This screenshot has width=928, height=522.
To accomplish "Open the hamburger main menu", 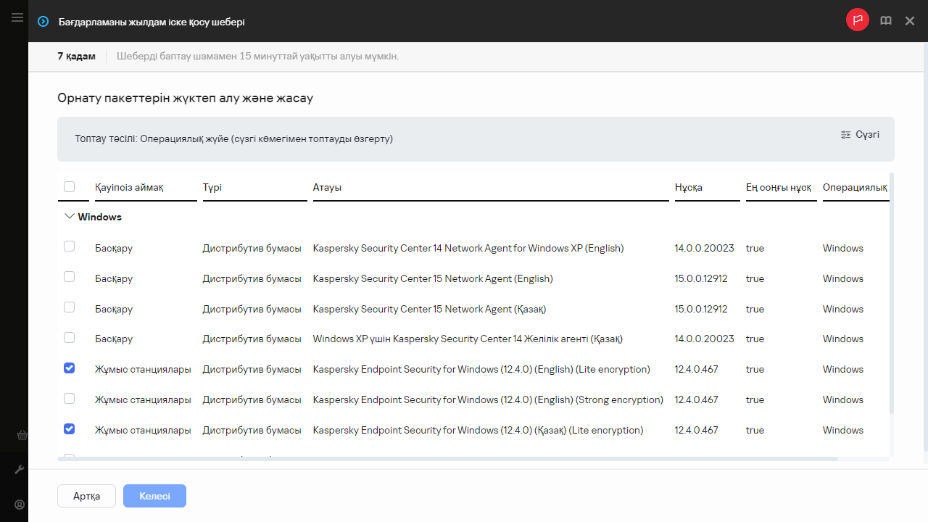I will pos(17,17).
